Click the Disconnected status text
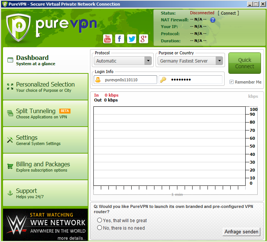This screenshot has width=267, height=242. tap(202, 13)
